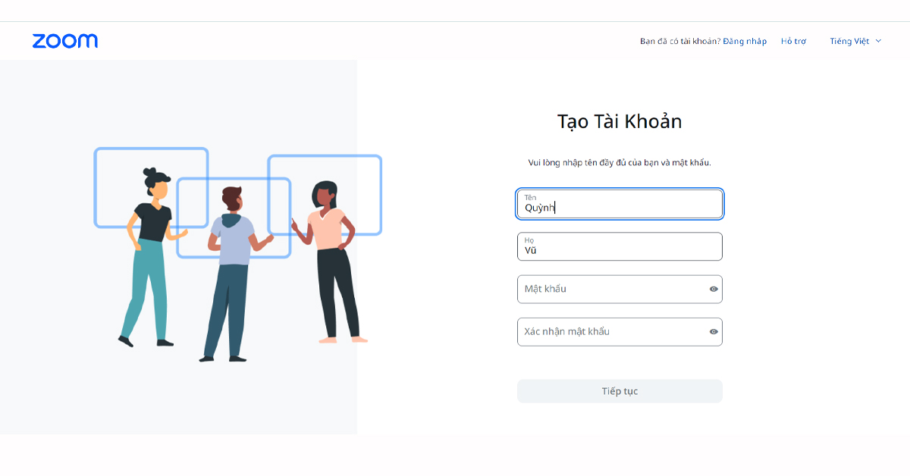Screen dimensions: 910x476
Task: Click the Zoom logo
Action: (65, 41)
